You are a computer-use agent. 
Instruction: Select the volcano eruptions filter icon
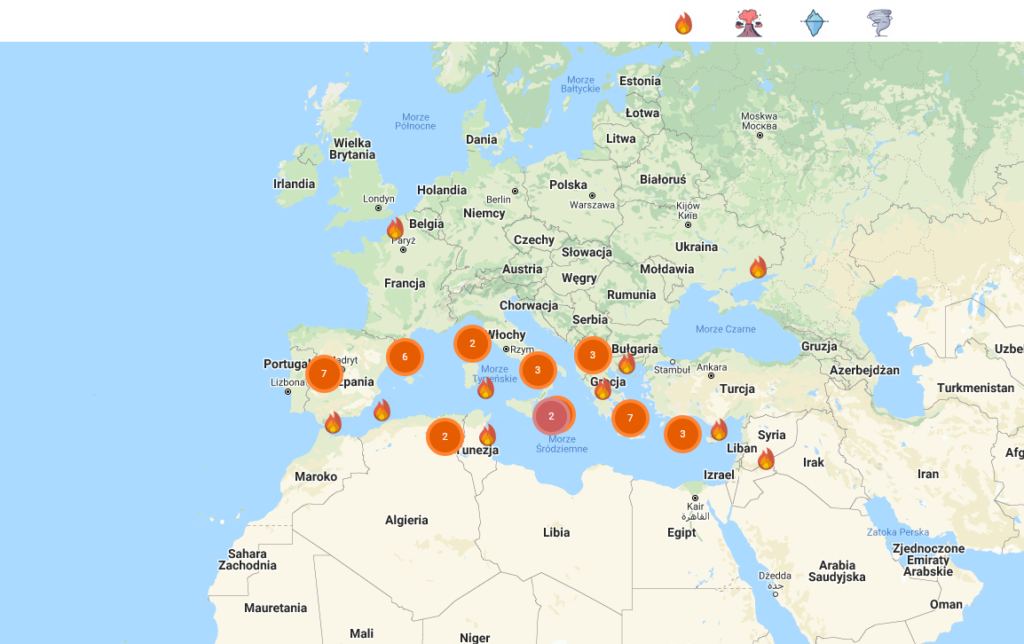point(750,23)
